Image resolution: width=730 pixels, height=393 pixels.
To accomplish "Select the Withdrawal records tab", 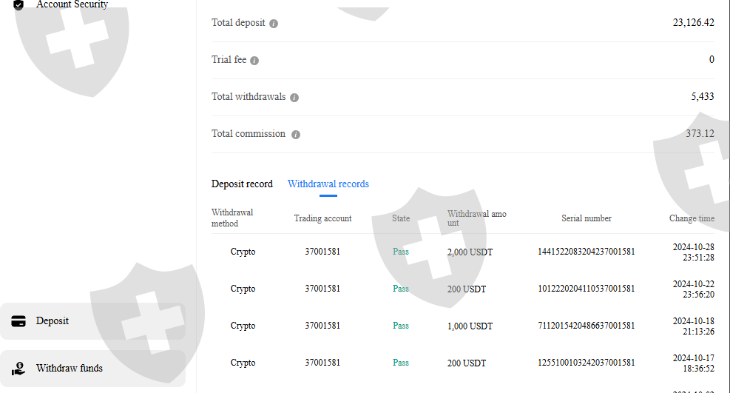I will click(x=328, y=184).
